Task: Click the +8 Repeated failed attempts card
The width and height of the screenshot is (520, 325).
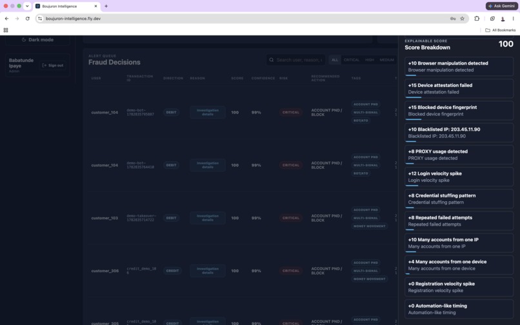Action: coord(459,221)
